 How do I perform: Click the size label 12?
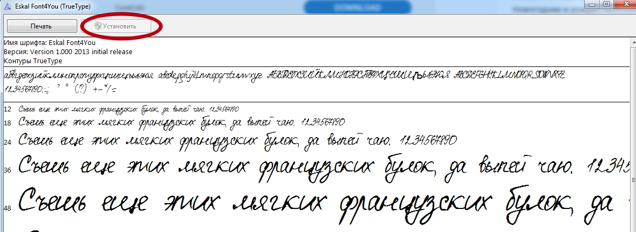pyautogui.click(x=8, y=109)
